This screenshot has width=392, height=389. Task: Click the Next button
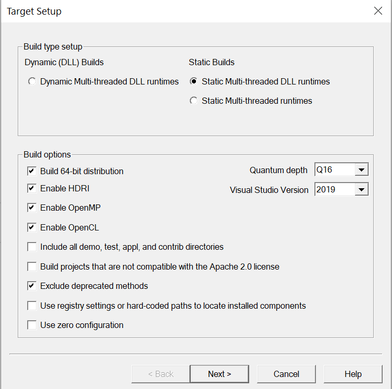tap(219, 374)
